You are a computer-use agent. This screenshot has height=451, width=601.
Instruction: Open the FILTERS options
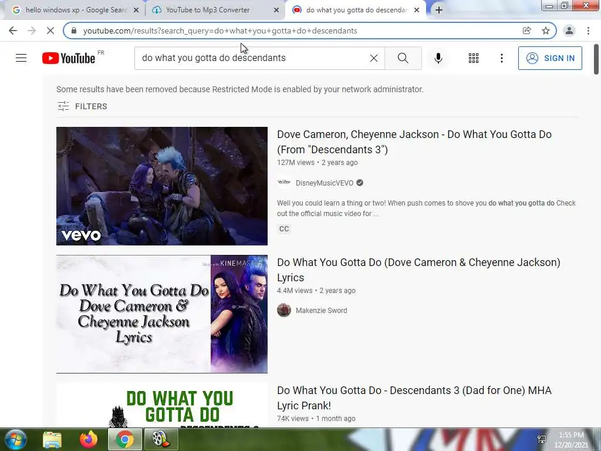[x=82, y=106]
